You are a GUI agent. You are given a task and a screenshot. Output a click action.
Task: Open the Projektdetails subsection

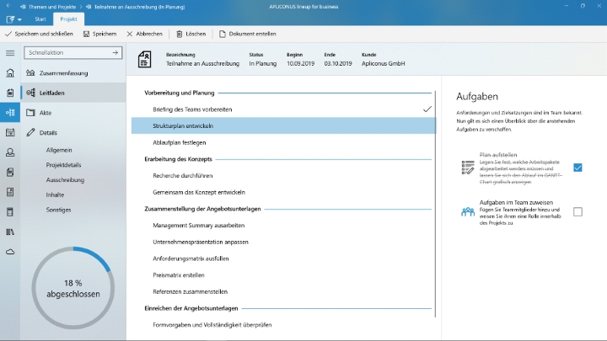tap(63, 165)
